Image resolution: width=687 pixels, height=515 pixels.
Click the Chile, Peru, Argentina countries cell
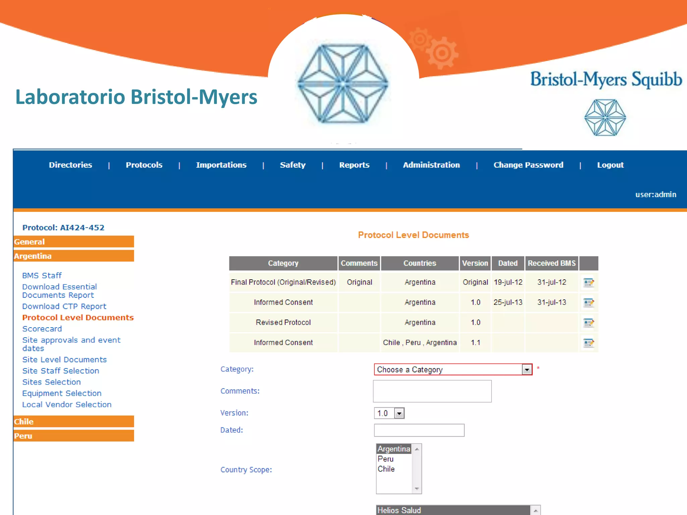tap(420, 343)
